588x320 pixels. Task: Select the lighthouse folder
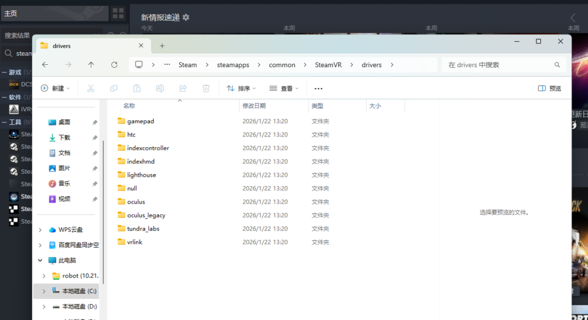[141, 175]
